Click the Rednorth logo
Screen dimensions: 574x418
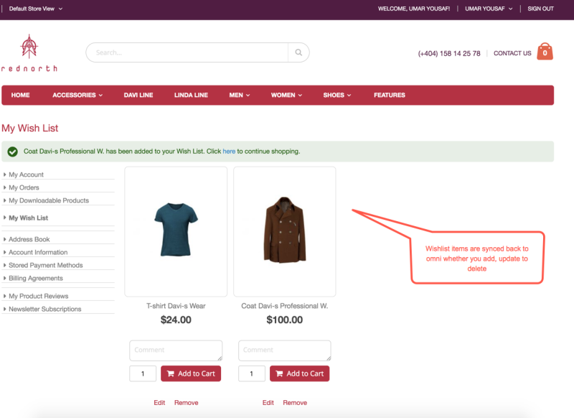29,53
